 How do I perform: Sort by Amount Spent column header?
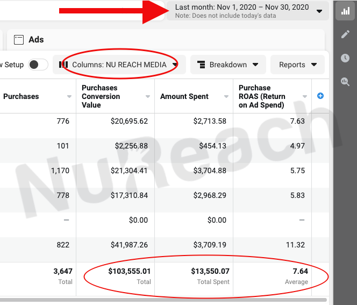pos(184,96)
